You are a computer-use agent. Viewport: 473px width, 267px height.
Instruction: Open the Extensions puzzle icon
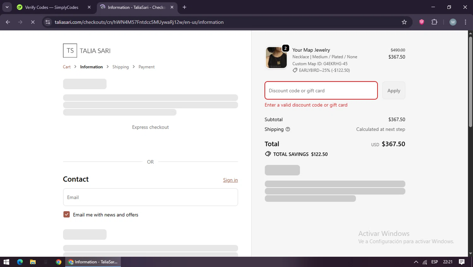click(x=434, y=22)
